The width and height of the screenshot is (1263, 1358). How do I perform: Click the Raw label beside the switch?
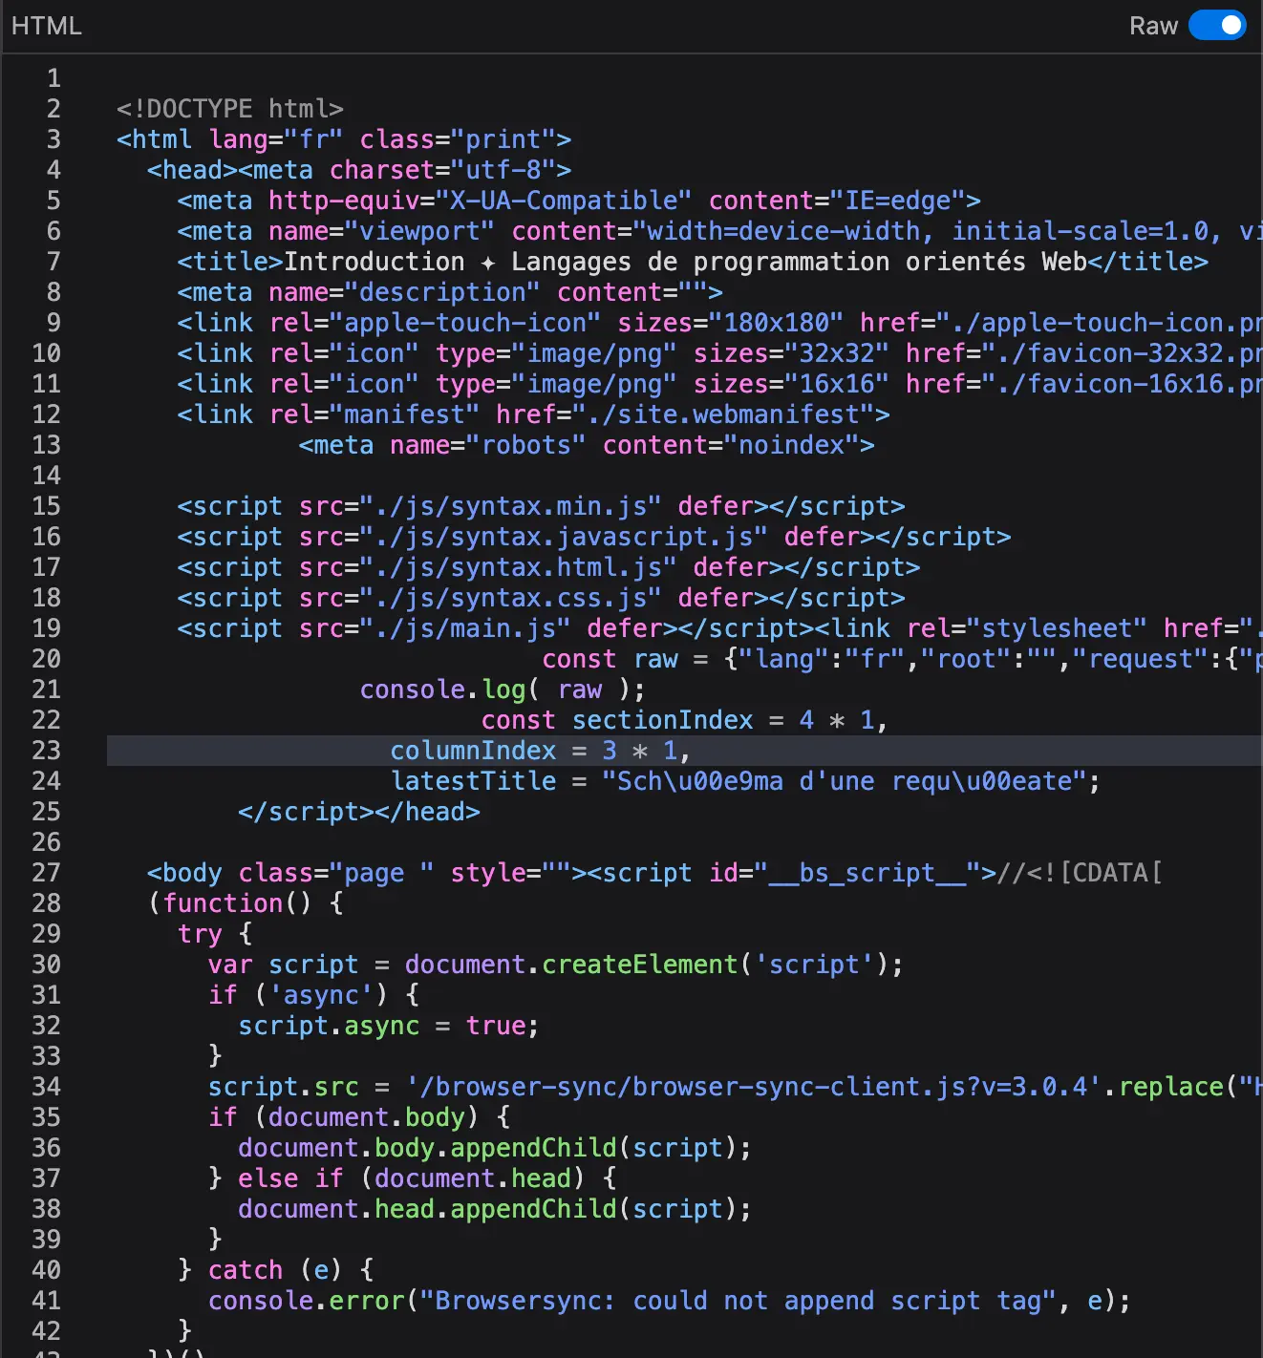tap(1152, 26)
